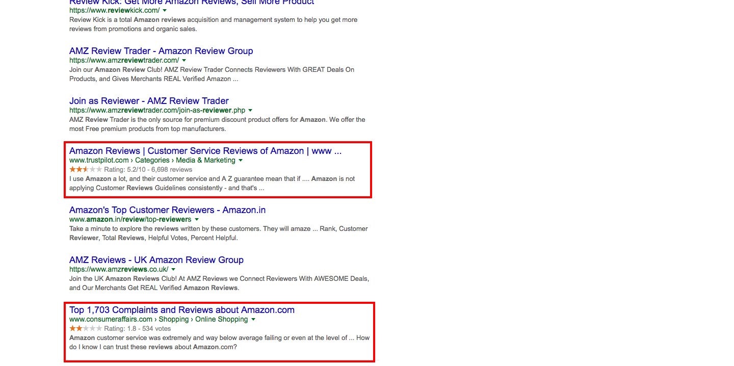The image size is (734, 366).
Task: Click snippet 'Amazon customer service was extremely'
Action: tap(220, 342)
